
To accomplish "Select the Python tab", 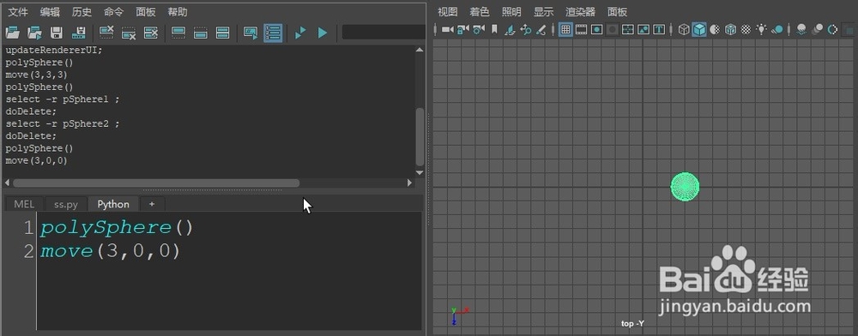I will pos(113,204).
